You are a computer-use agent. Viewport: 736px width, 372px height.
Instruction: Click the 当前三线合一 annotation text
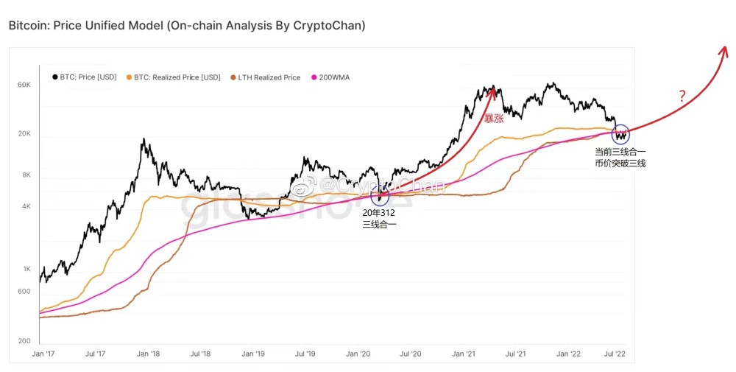pos(620,152)
